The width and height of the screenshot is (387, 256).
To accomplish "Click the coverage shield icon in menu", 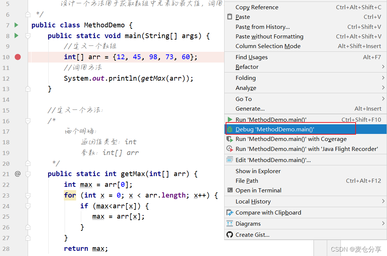I will tap(230, 139).
